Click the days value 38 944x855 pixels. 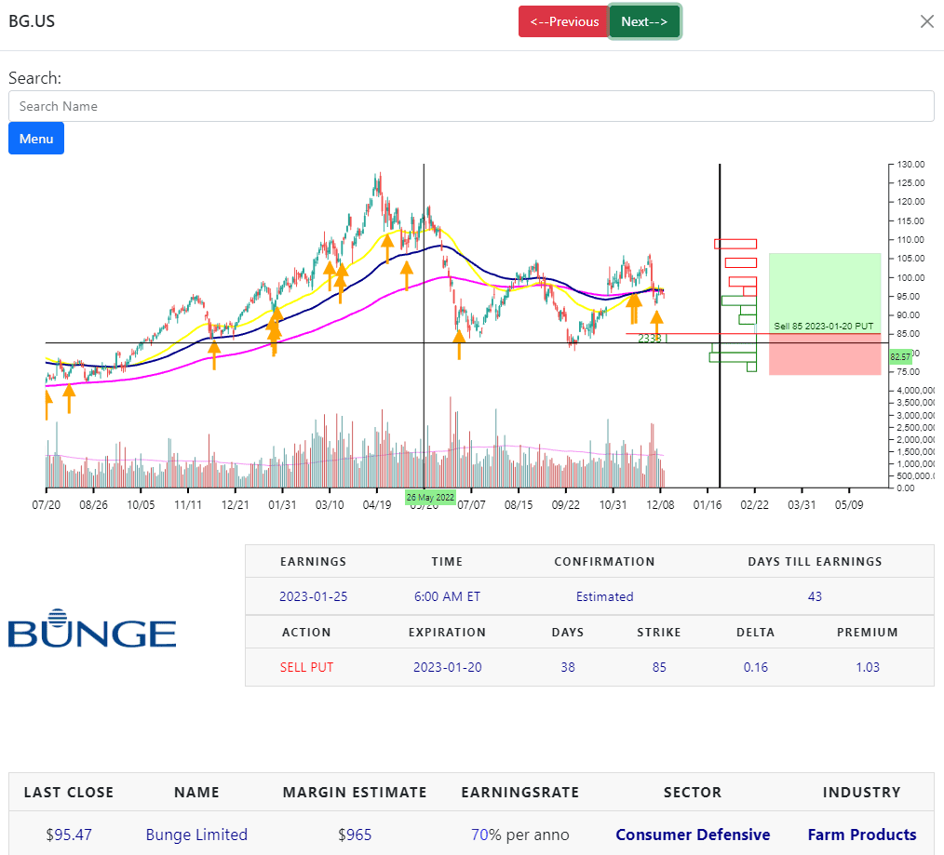(x=568, y=667)
